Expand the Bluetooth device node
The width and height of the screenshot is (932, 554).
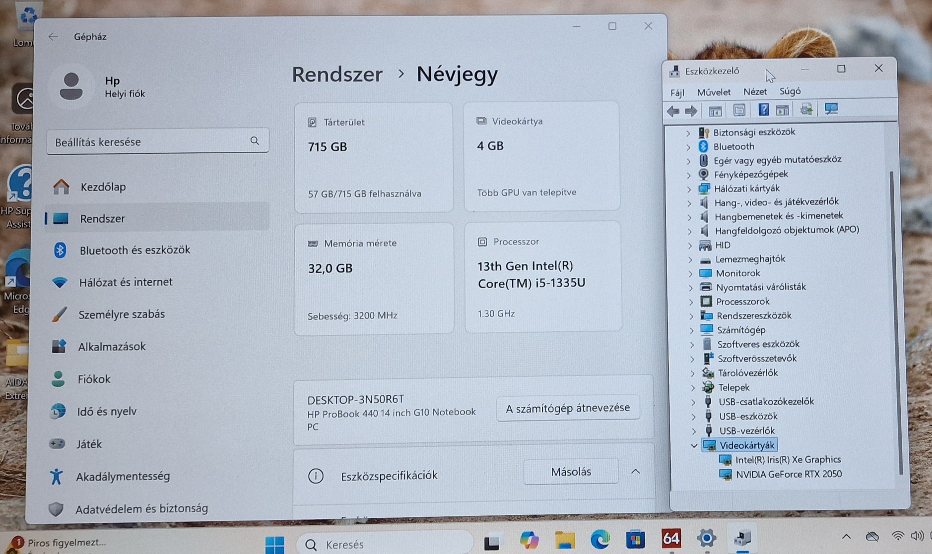(x=688, y=147)
